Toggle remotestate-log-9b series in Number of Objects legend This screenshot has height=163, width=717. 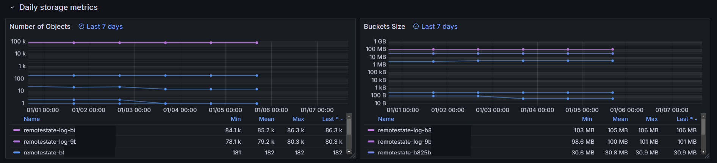49,142
